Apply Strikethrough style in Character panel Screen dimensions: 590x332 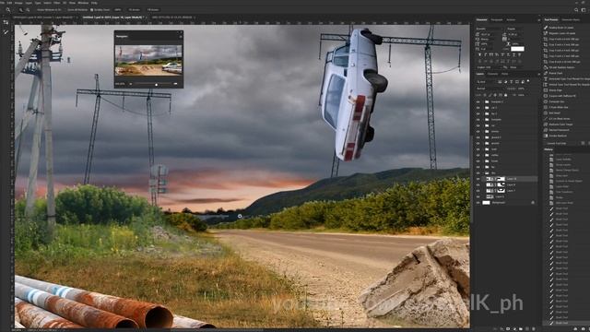point(520,55)
